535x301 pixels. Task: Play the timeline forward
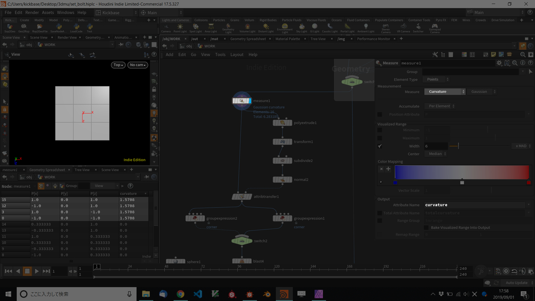(x=37, y=271)
